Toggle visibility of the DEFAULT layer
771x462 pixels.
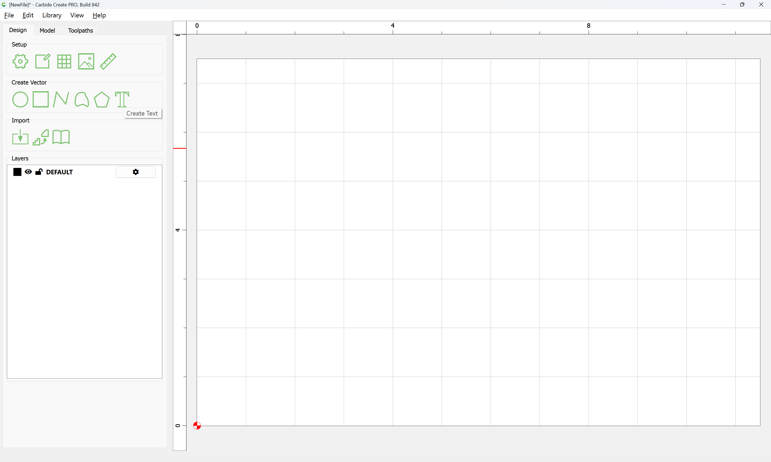tap(28, 172)
